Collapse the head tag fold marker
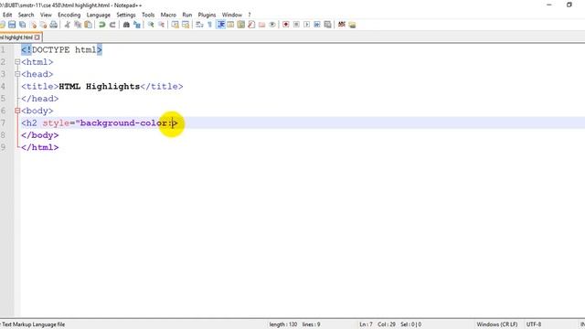This screenshot has width=585, height=329. [17, 74]
